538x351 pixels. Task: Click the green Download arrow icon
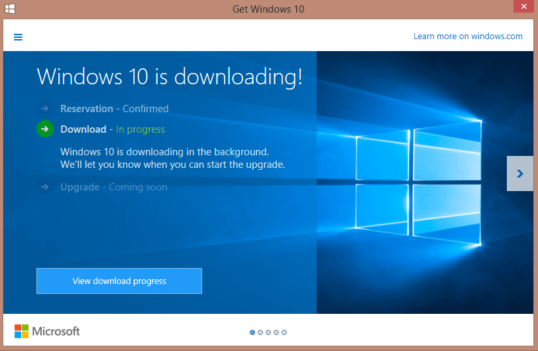(45, 129)
